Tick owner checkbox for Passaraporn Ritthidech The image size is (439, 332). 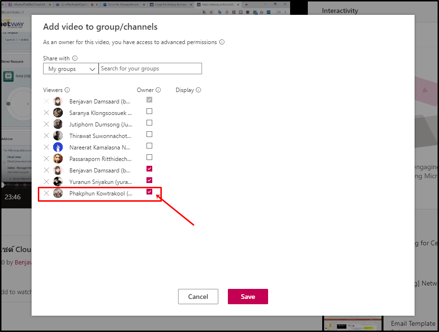(x=149, y=157)
